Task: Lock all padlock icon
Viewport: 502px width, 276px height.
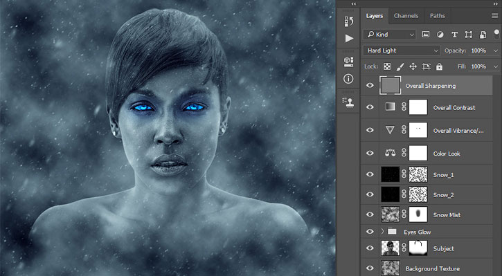Action: click(x=439, y=66)
